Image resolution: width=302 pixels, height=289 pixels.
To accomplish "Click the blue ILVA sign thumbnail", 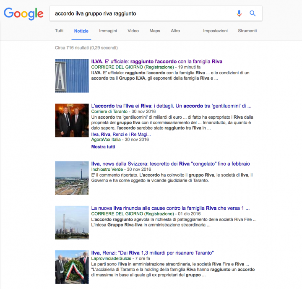I will click(x=72, y=76).
